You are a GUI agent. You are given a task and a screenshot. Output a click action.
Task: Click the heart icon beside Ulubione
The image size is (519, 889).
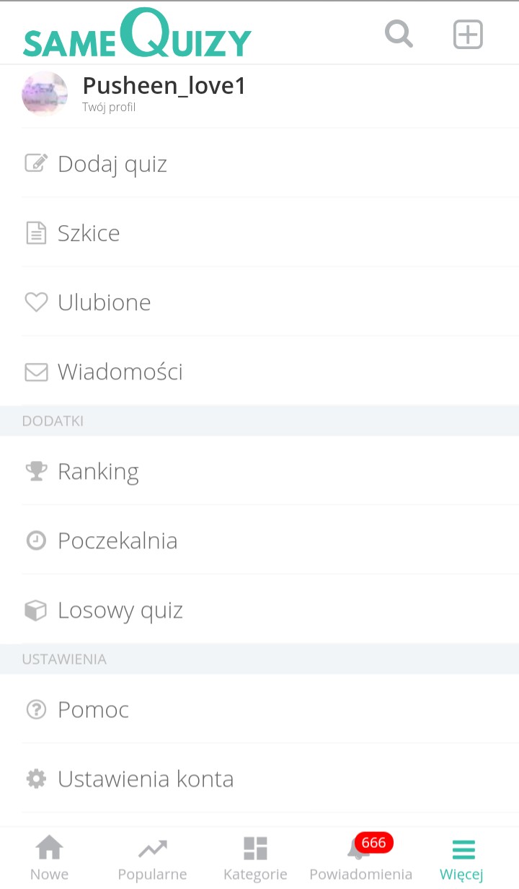tap(36, 302)
